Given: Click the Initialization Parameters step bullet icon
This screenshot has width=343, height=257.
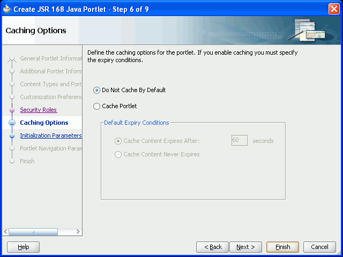Looking at the screenshot, I should pyautogui.click(x=12, y=135).
